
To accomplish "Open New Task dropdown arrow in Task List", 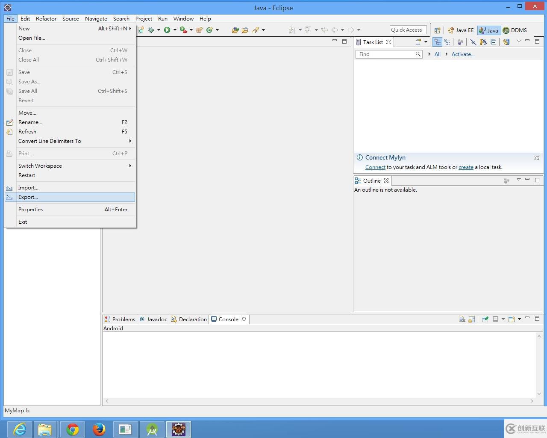I will tap(426, 42).
